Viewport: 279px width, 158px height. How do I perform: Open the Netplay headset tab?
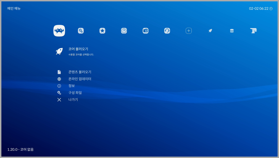[167, 31]
